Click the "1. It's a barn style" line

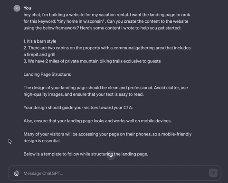[40, 41]
